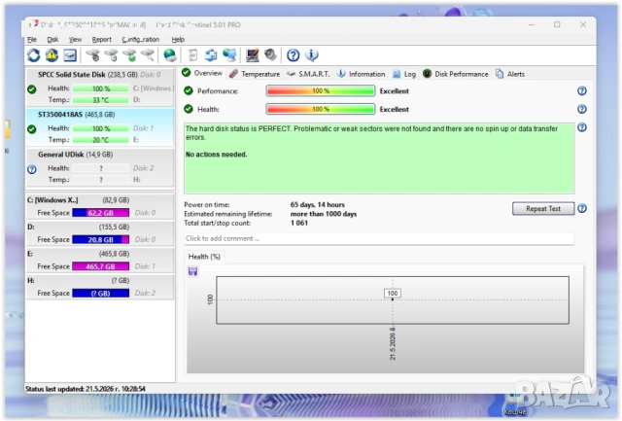622x421 pixels.
Task: Select SPCC Solid State Disk entry
Action: click(x=100, y=88)
